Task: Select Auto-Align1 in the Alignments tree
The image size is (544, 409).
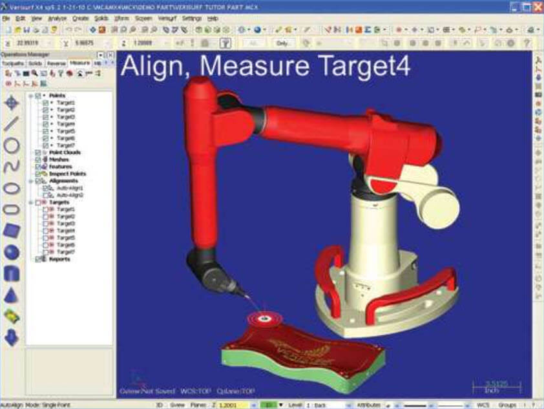Action: click(70, 188)
